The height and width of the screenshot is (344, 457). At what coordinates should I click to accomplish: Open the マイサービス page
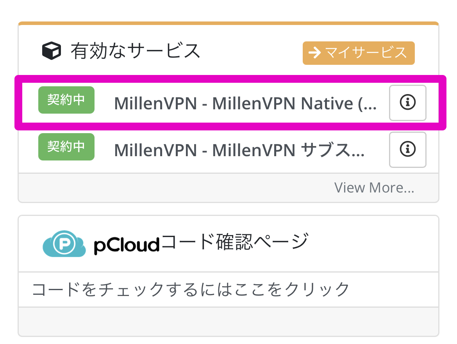point(358,53)
